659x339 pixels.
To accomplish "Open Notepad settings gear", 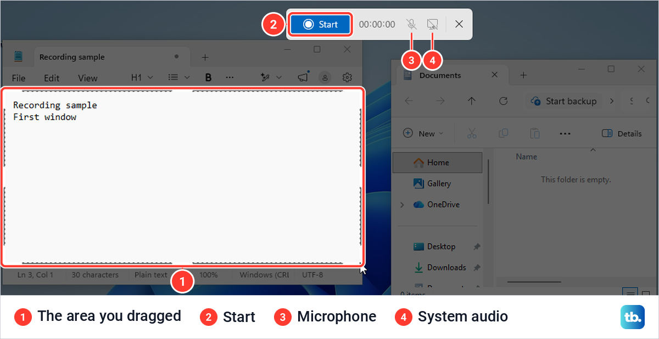I will (x=347, y=78).
